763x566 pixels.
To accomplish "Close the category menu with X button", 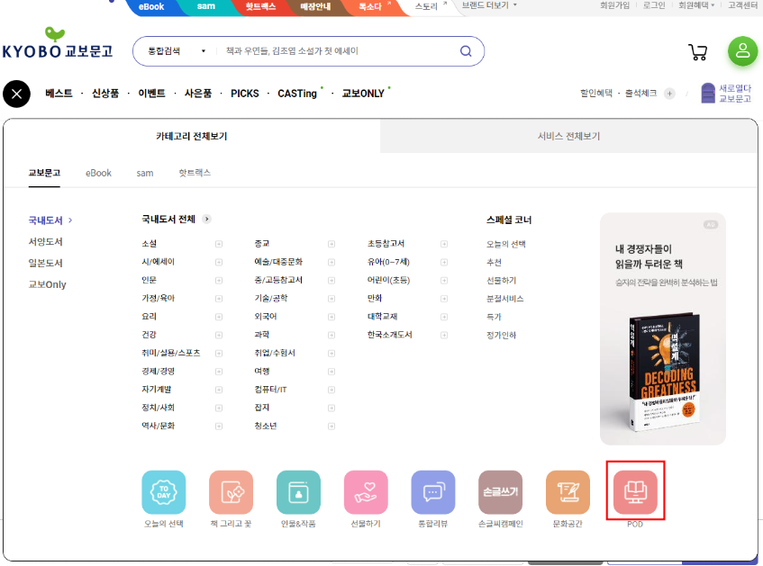I will coord(16,94).
